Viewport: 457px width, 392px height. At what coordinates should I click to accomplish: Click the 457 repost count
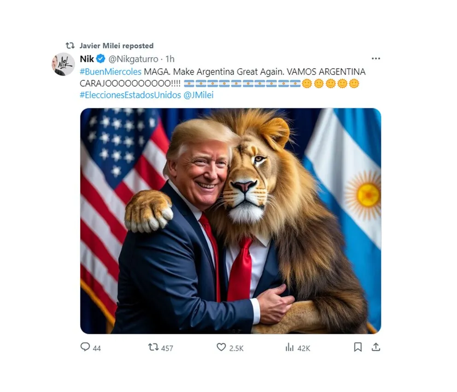tap(168, 348)
